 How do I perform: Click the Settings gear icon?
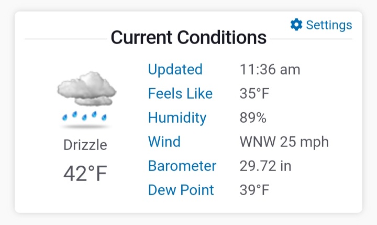(x=296, y=25)
